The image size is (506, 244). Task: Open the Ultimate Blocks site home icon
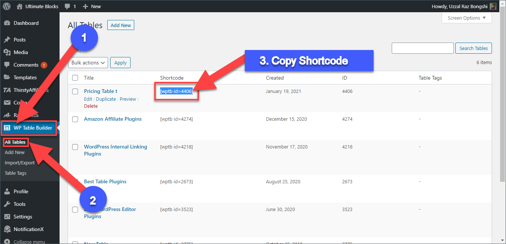pos(19,6)
